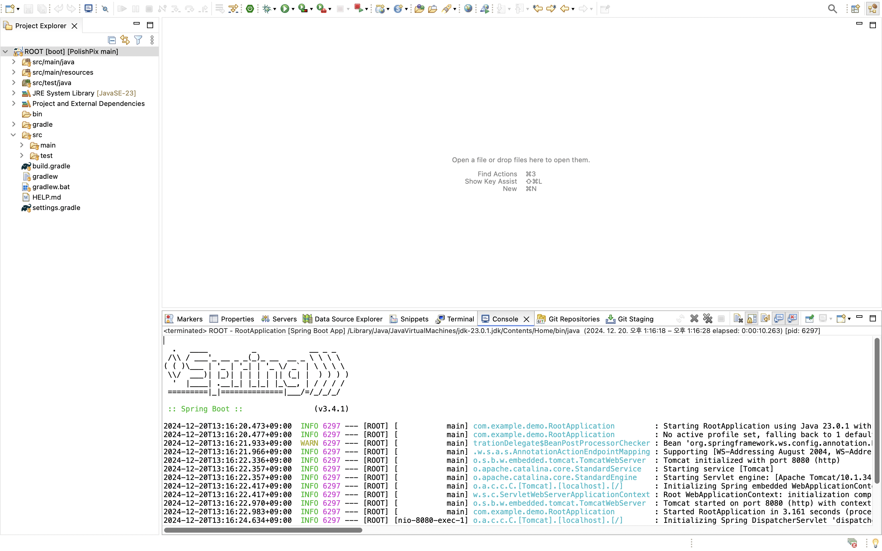Click the Use Step Filters toolbar icon
Screen dimensions: 882x551
pos(233,9)
